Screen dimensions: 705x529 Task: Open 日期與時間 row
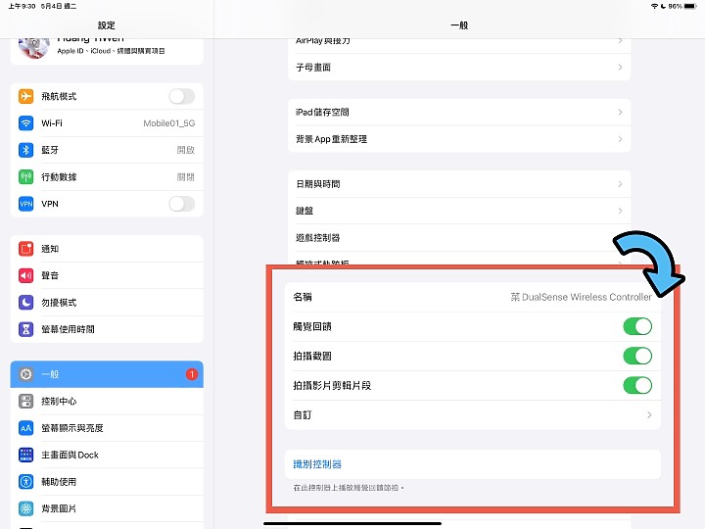459,184
